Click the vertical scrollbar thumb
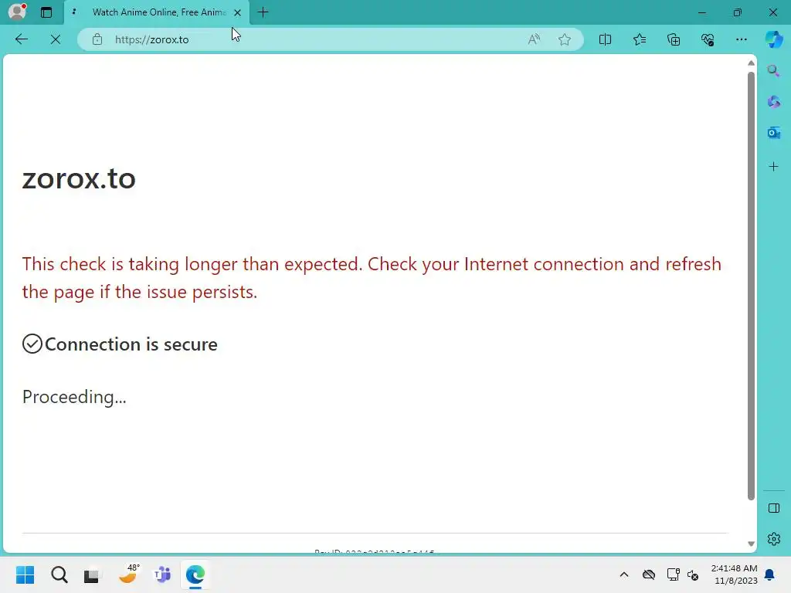Image resolution: width=791 pixels, height=593 pixels. coord(751,286)
